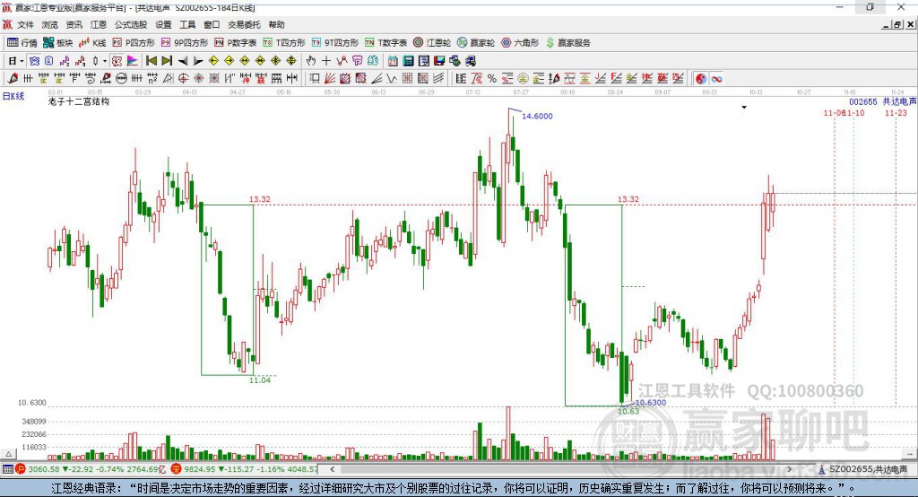
Task: Click the small black triangle dropdown above the chart
Action: (744, 108)
